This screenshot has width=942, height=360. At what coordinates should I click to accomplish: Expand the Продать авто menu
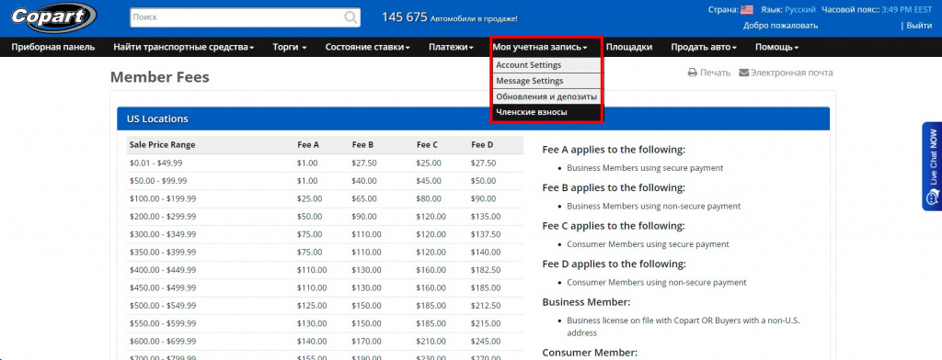point(704,47)
